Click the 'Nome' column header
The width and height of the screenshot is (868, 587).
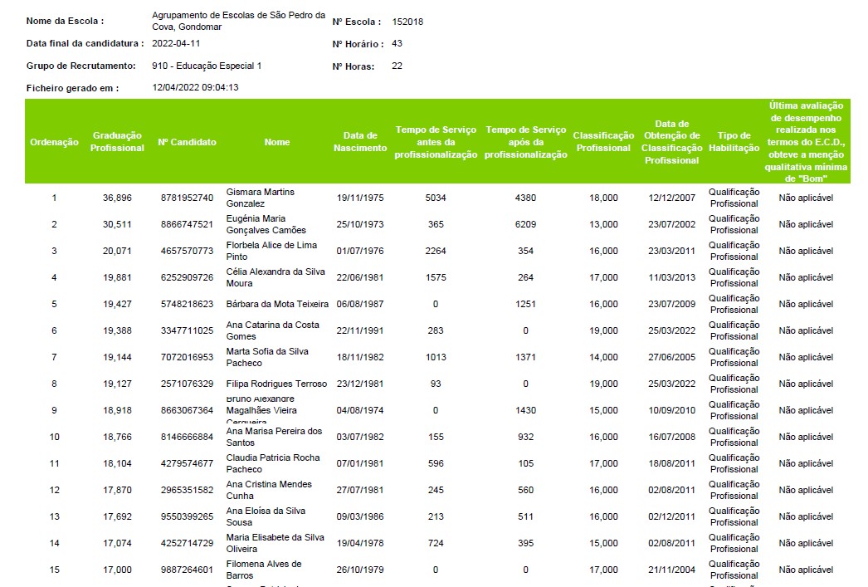pos(277,142)
